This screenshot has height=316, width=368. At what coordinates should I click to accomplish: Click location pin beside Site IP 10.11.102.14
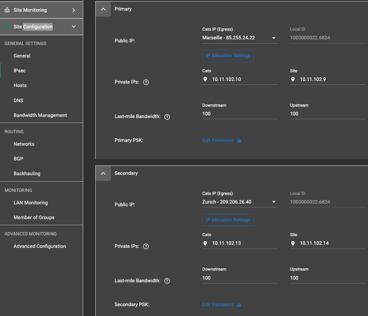[x=293, y=243]
